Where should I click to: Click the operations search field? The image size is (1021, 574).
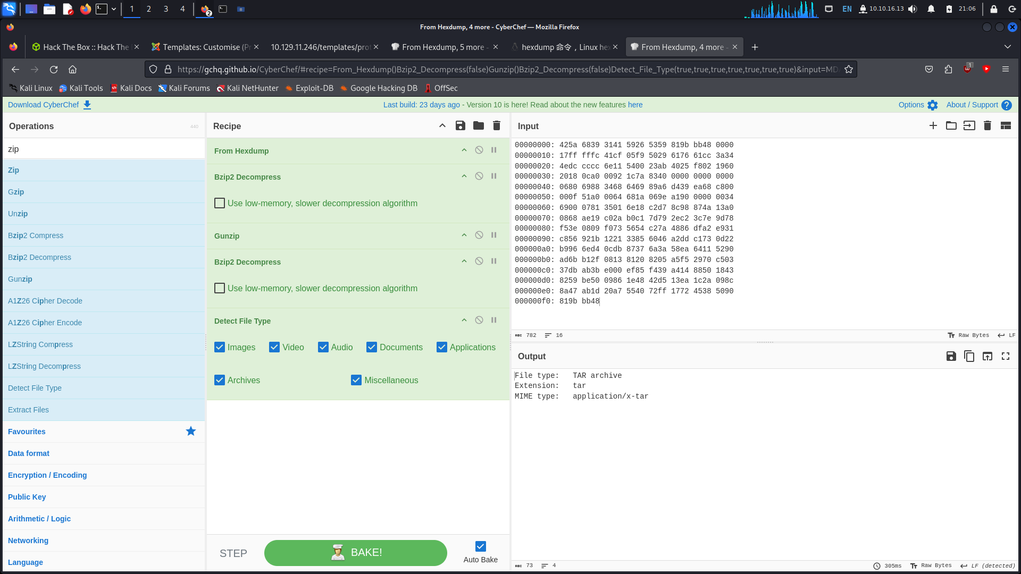(x=104, y=149)
